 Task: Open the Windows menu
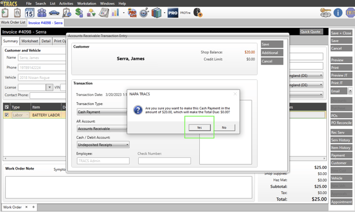click(x=107, y=3)
